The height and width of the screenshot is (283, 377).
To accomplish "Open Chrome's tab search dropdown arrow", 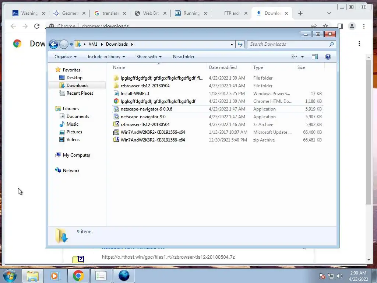I will [329, 13].
